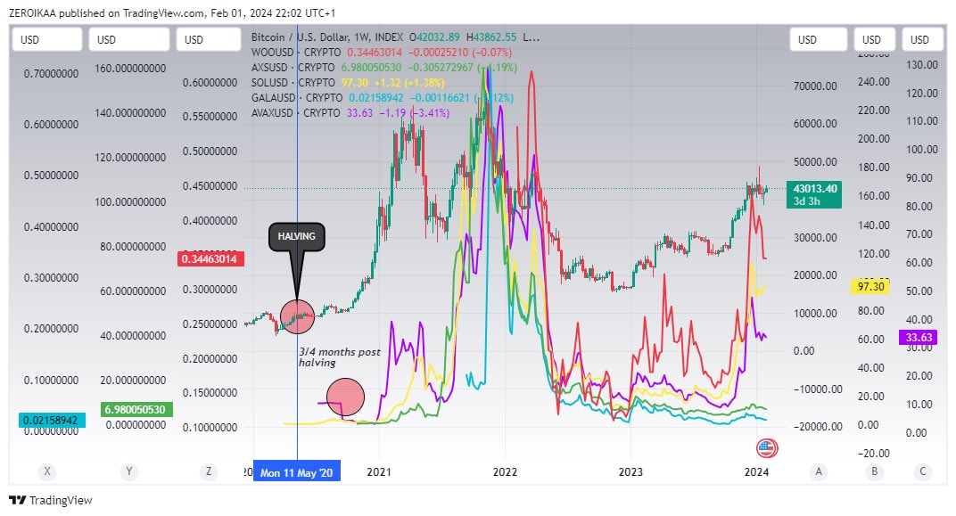This screenshot has height=516, width=956.
Task: Open USD currency box above the B scale
Action: [874, 39]
